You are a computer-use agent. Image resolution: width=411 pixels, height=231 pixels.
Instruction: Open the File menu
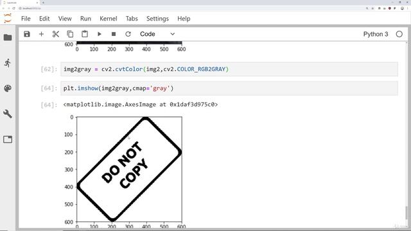tap(26, 19)
